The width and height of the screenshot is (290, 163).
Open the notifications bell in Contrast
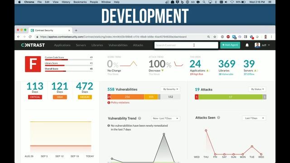(247, 45)
